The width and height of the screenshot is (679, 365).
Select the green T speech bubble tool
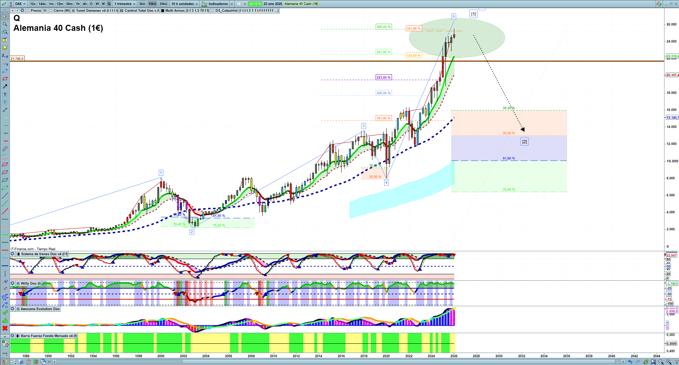coord(5,102)
